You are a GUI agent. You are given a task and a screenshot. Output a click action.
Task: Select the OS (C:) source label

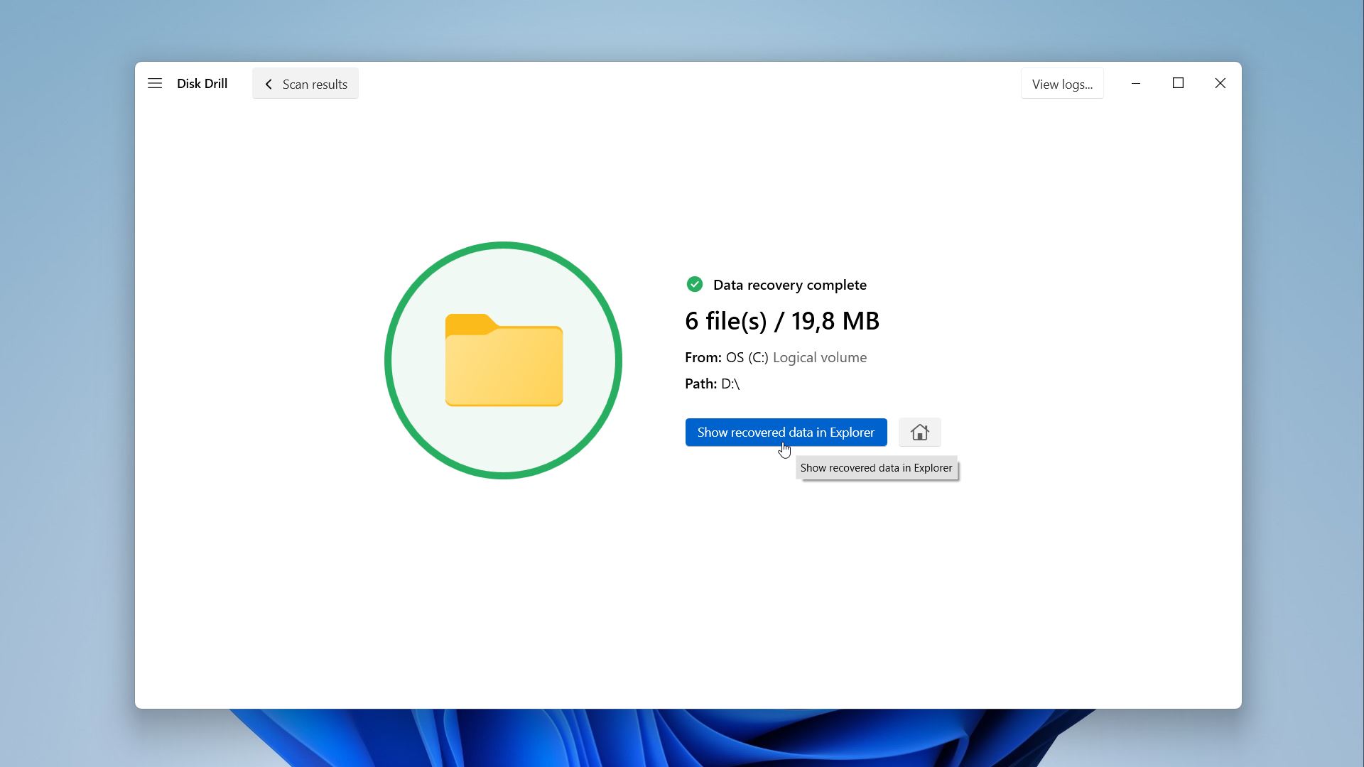[x=746, y=356]
